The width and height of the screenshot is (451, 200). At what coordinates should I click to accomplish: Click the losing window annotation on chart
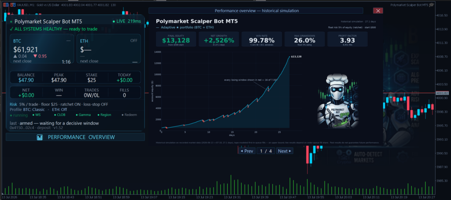tap(251, 80)
